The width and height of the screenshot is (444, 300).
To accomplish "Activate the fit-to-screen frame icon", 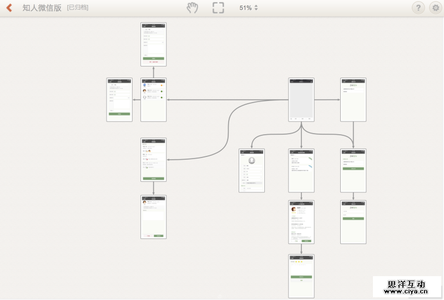I will pos(219,8).
